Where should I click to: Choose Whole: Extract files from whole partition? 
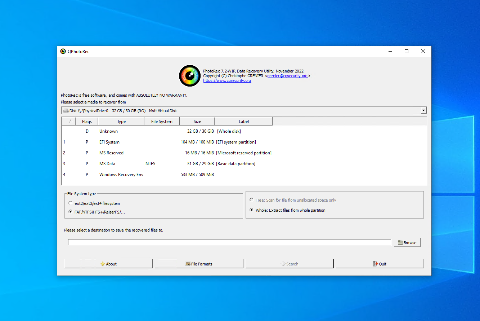click(251, 210)
